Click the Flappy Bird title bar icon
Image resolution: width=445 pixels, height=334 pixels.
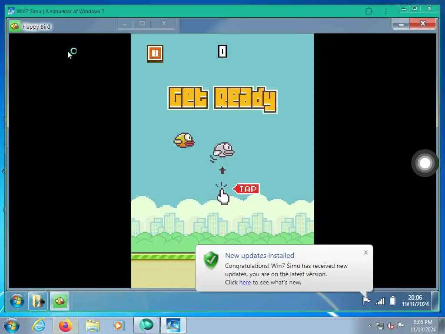14,27
